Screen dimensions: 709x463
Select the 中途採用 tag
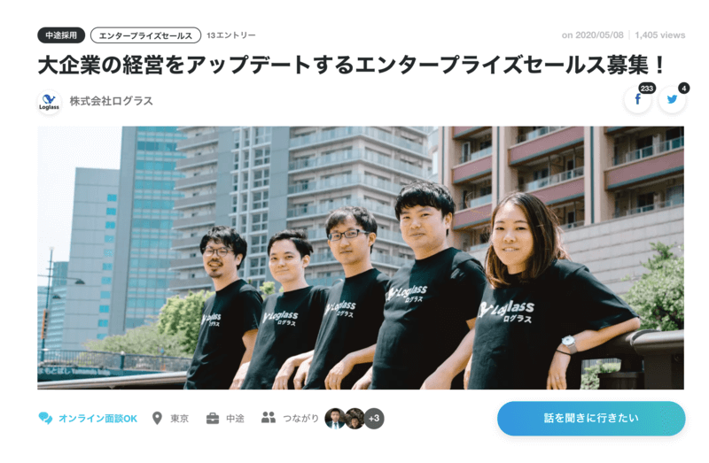point(61,35)
